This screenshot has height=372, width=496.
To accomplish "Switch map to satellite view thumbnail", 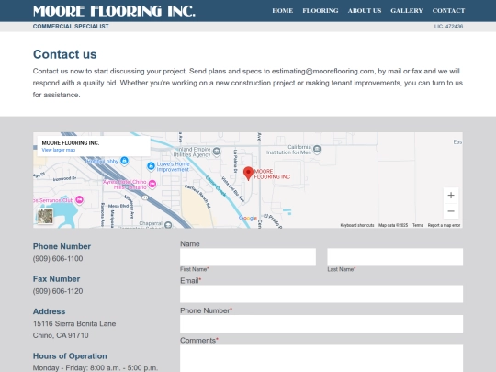I will [x=45, y=216].
